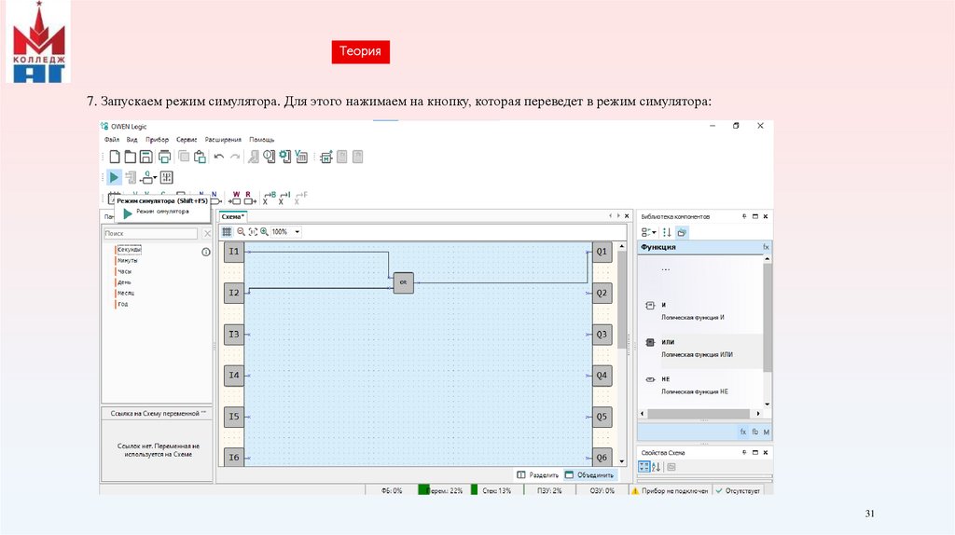
Task: Select the НЕ logic function component
Action: pyautogui.click(x=700, y=385)
